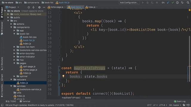Screen dimensions: 191x107
Task: Click the 27:7 cursor position indicator
Action: (x=149, y=105)
